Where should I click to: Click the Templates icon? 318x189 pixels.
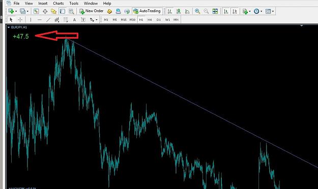click(268, 11)
